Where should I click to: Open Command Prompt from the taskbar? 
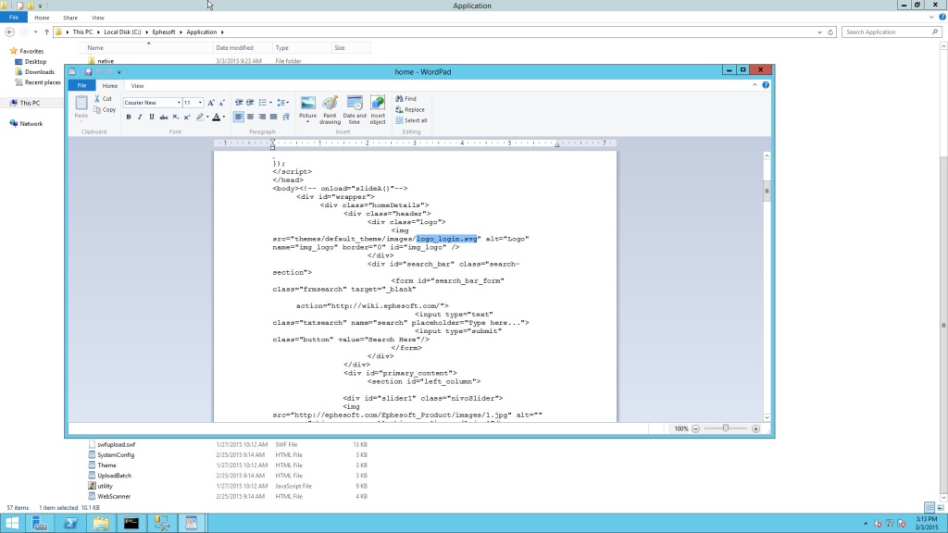(131, 524)
